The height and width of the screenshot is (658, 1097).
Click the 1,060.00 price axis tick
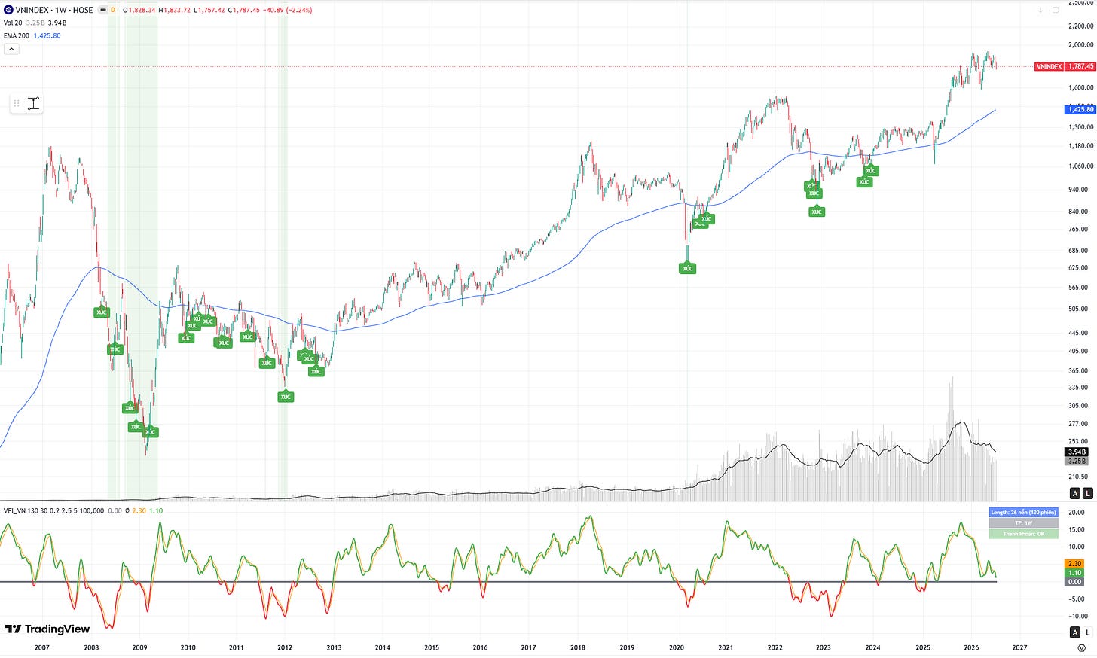[1080, 166]
